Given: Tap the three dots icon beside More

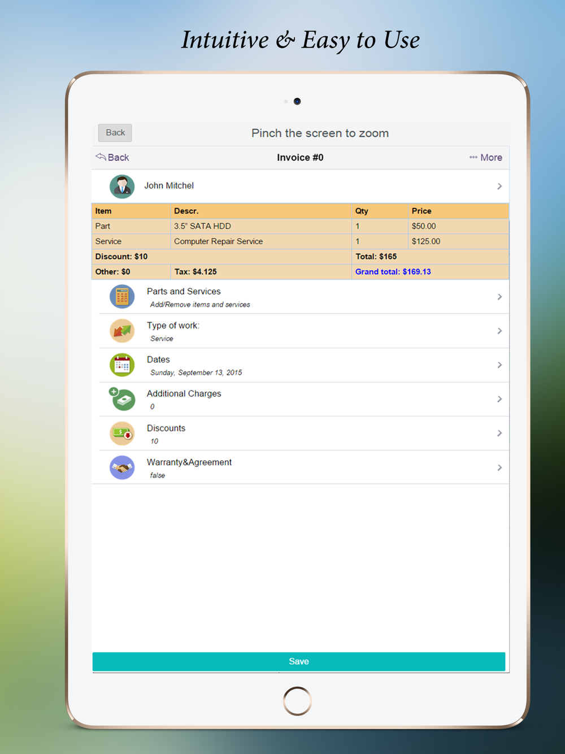Looking at the screenshot, I should click(x=473, y=158).
